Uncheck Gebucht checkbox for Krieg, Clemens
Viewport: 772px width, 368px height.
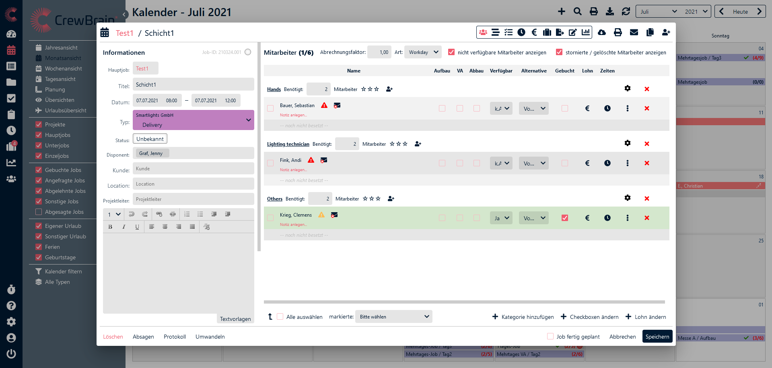[x=565, y=218]
